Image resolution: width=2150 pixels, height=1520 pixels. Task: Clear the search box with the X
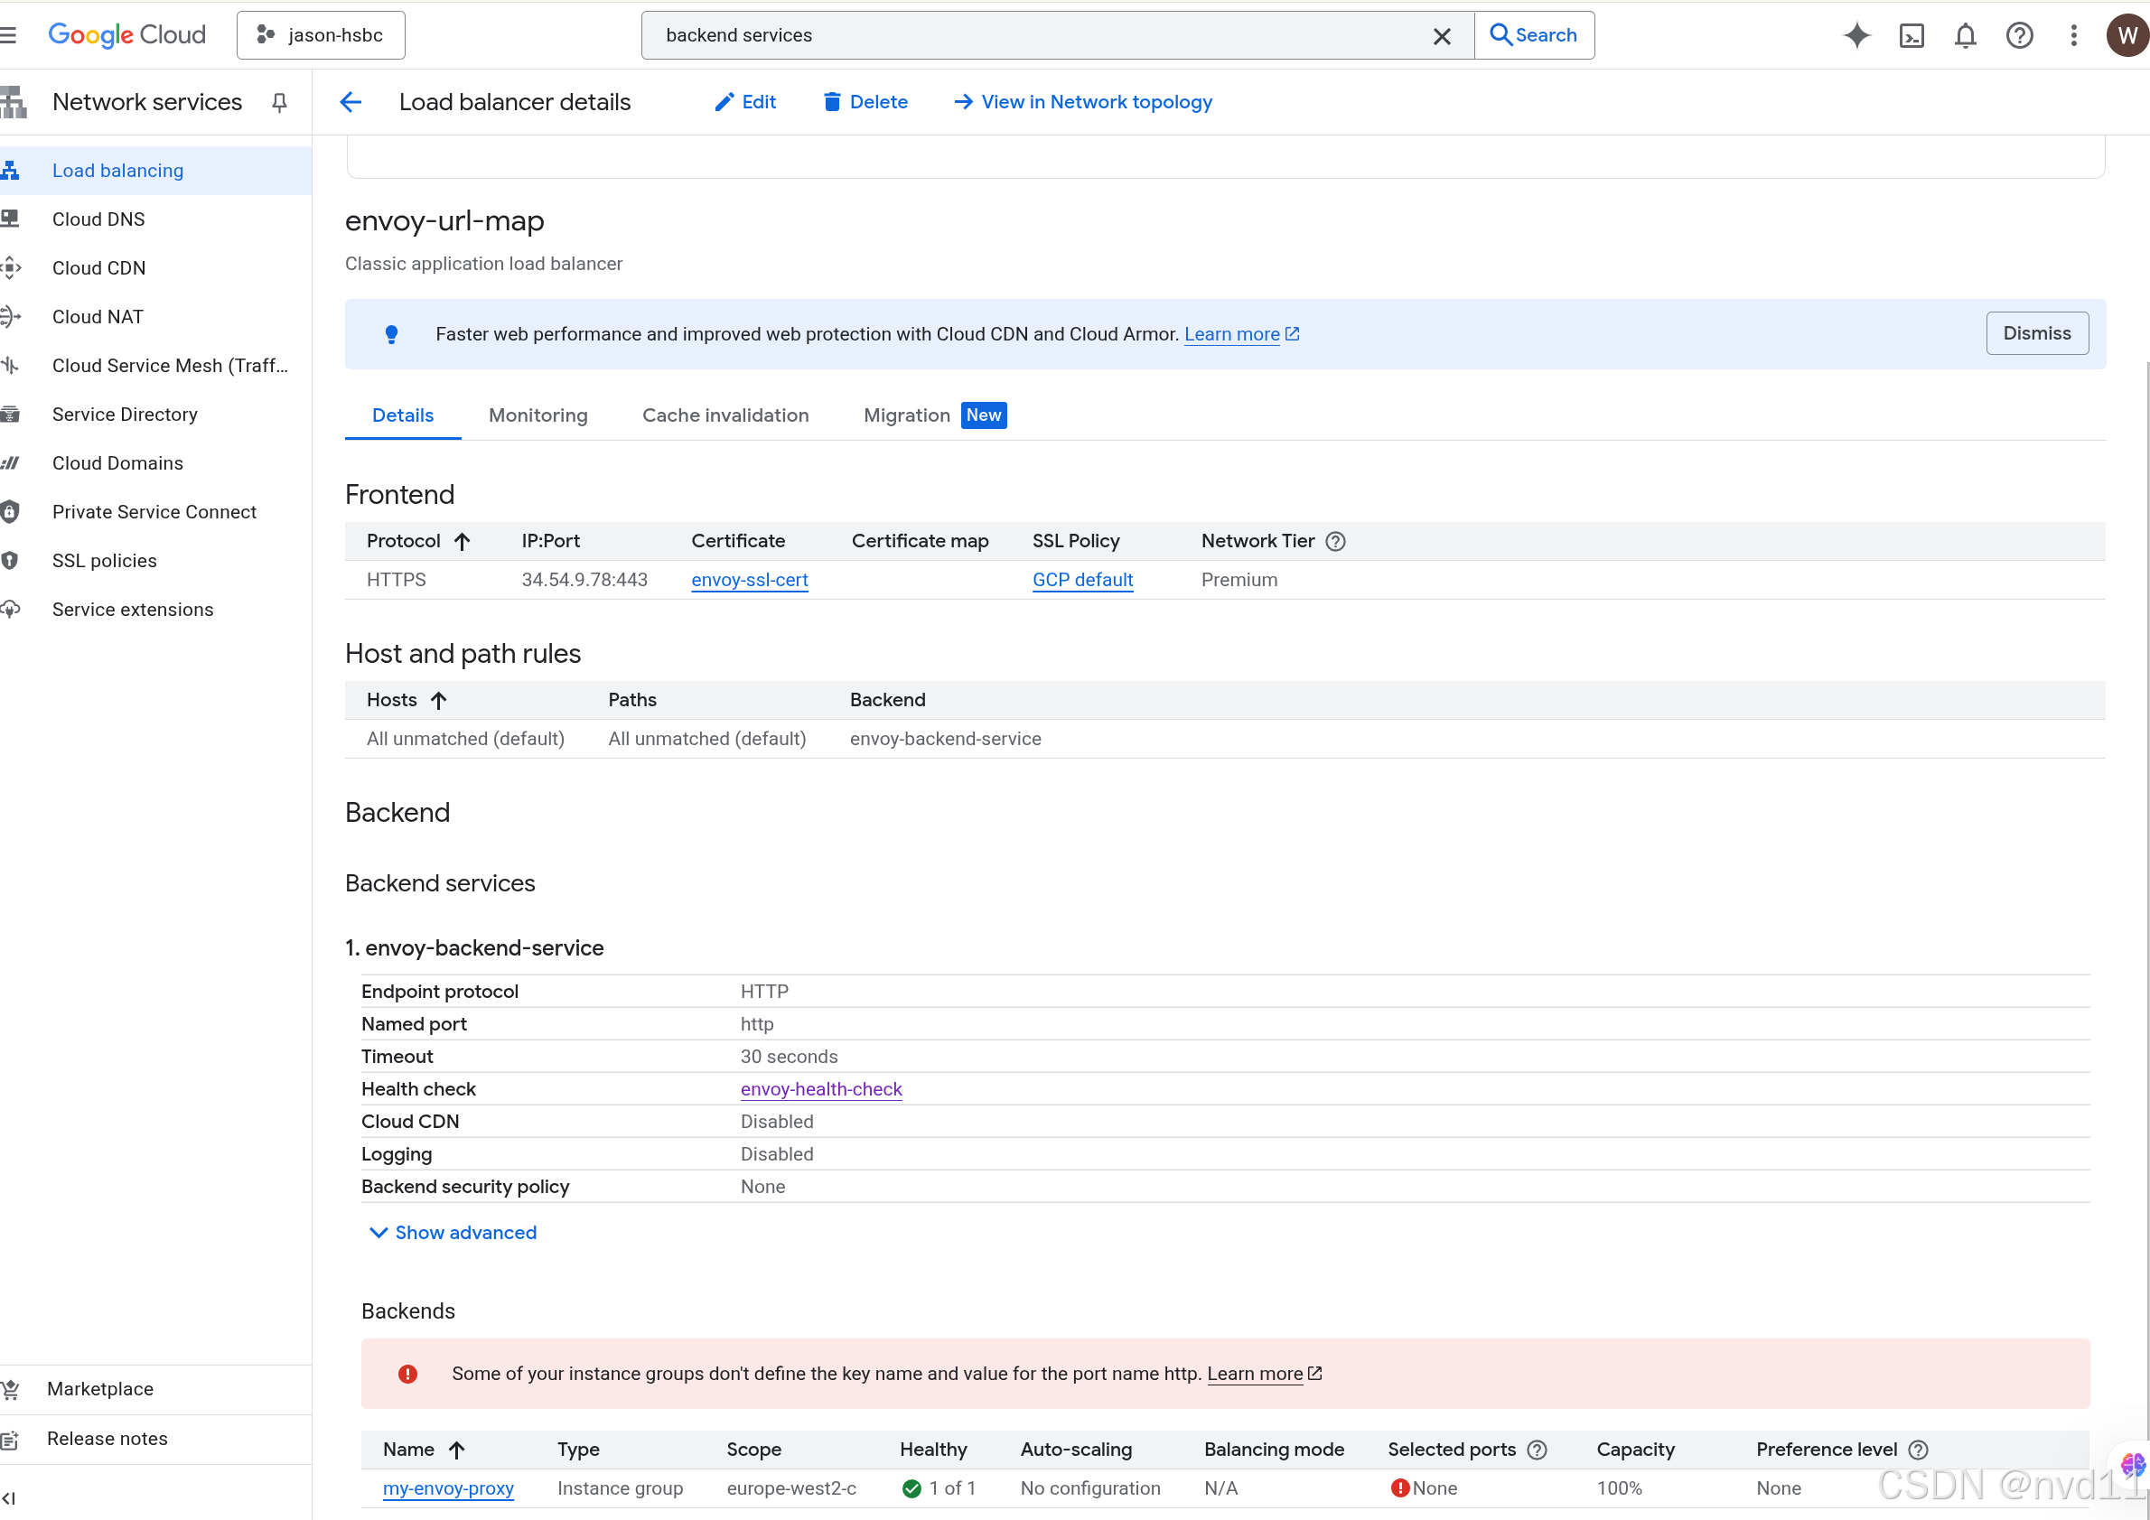(x=1441, y=35)
